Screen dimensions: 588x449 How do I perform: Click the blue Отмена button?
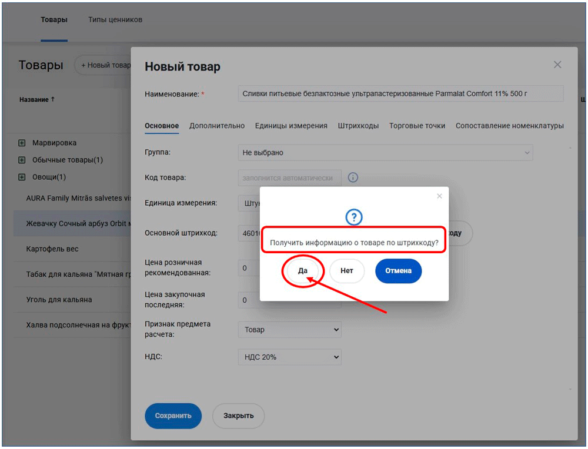(398, 271)
